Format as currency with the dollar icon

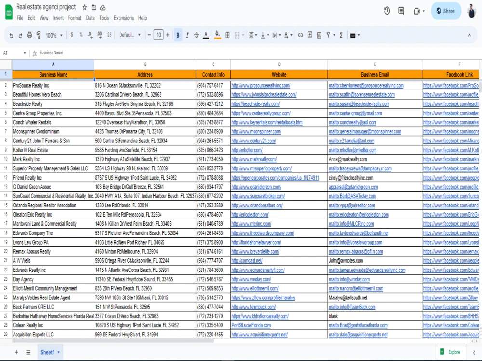click(x=72, y=35)
